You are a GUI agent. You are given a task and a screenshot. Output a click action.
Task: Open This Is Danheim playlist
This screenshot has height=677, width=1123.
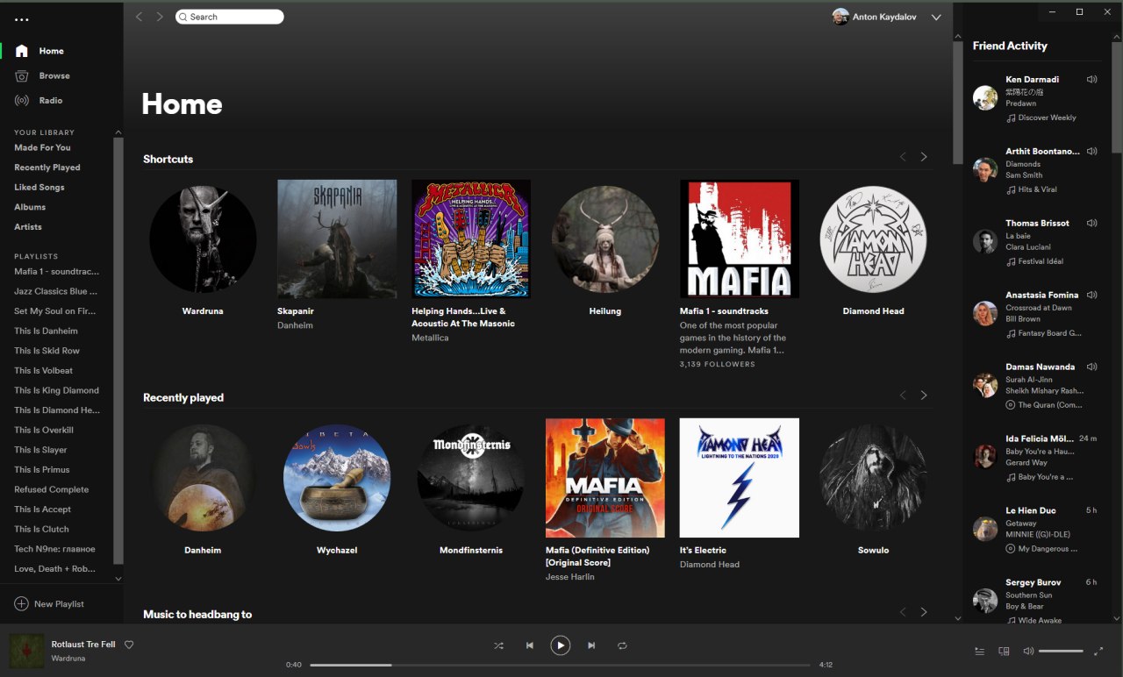(x=46, y=331)
